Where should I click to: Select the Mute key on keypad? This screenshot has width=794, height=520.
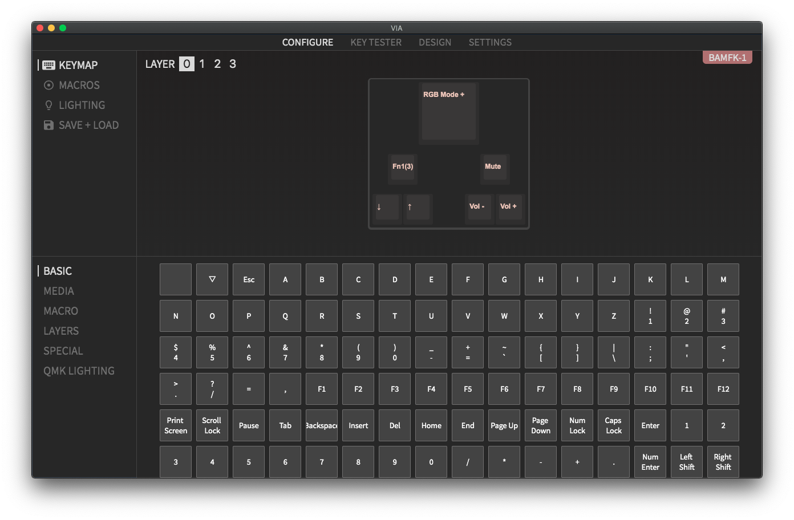click(x=494, y=168)
